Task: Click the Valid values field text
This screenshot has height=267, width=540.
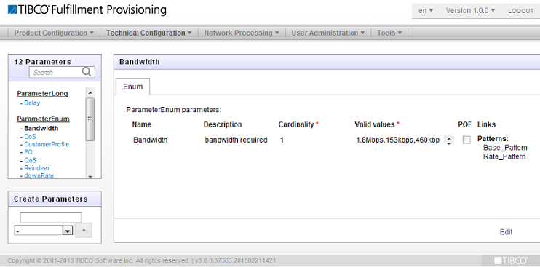Action: pos(398,140)
